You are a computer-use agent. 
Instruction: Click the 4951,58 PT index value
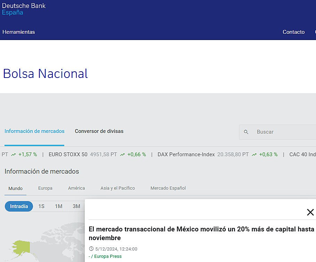[x=103, y=154]
